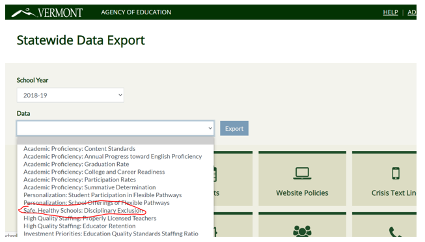Expand the Data dropdown field

tap(115, 128)
